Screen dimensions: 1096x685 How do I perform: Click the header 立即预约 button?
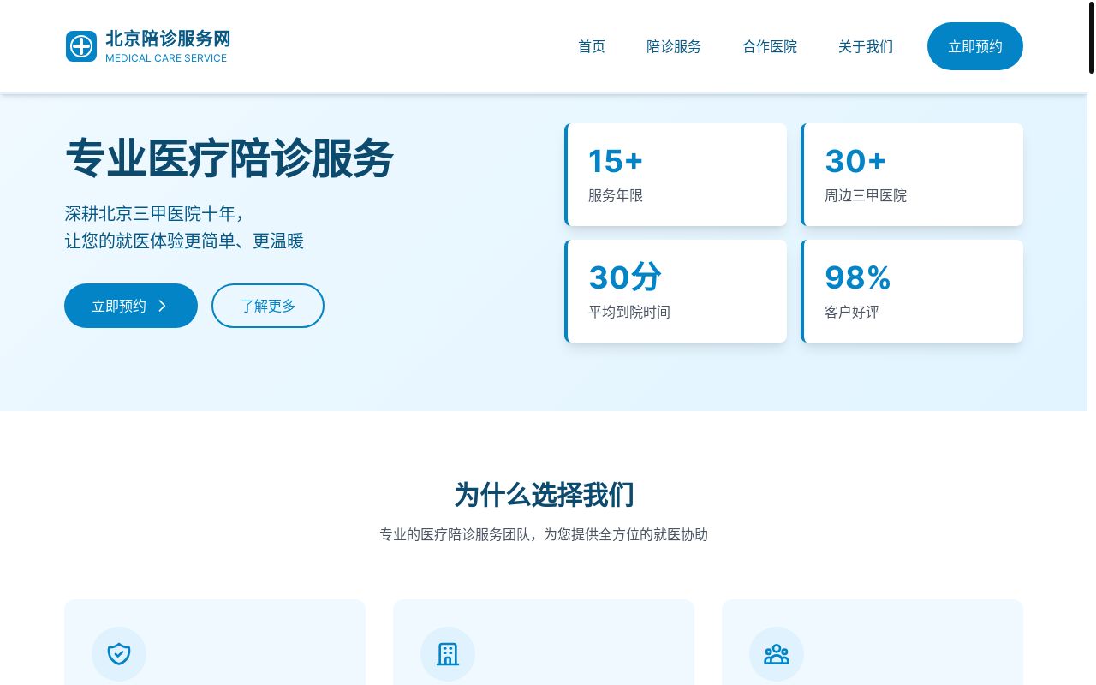tap(974, 46)
